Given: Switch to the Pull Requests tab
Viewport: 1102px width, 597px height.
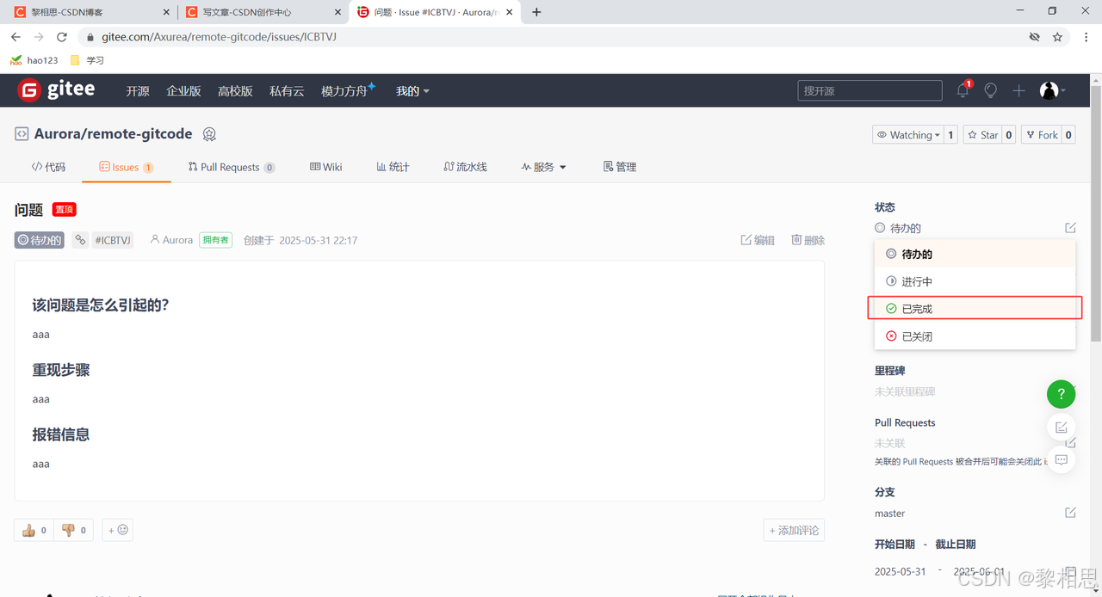Looking at the screenshot, I should coord(230,167).
